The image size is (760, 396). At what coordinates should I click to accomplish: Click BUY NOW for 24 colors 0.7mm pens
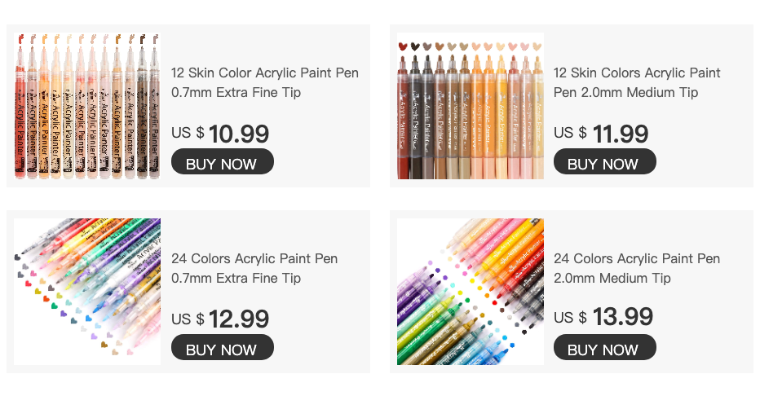(x=223, y=347)
